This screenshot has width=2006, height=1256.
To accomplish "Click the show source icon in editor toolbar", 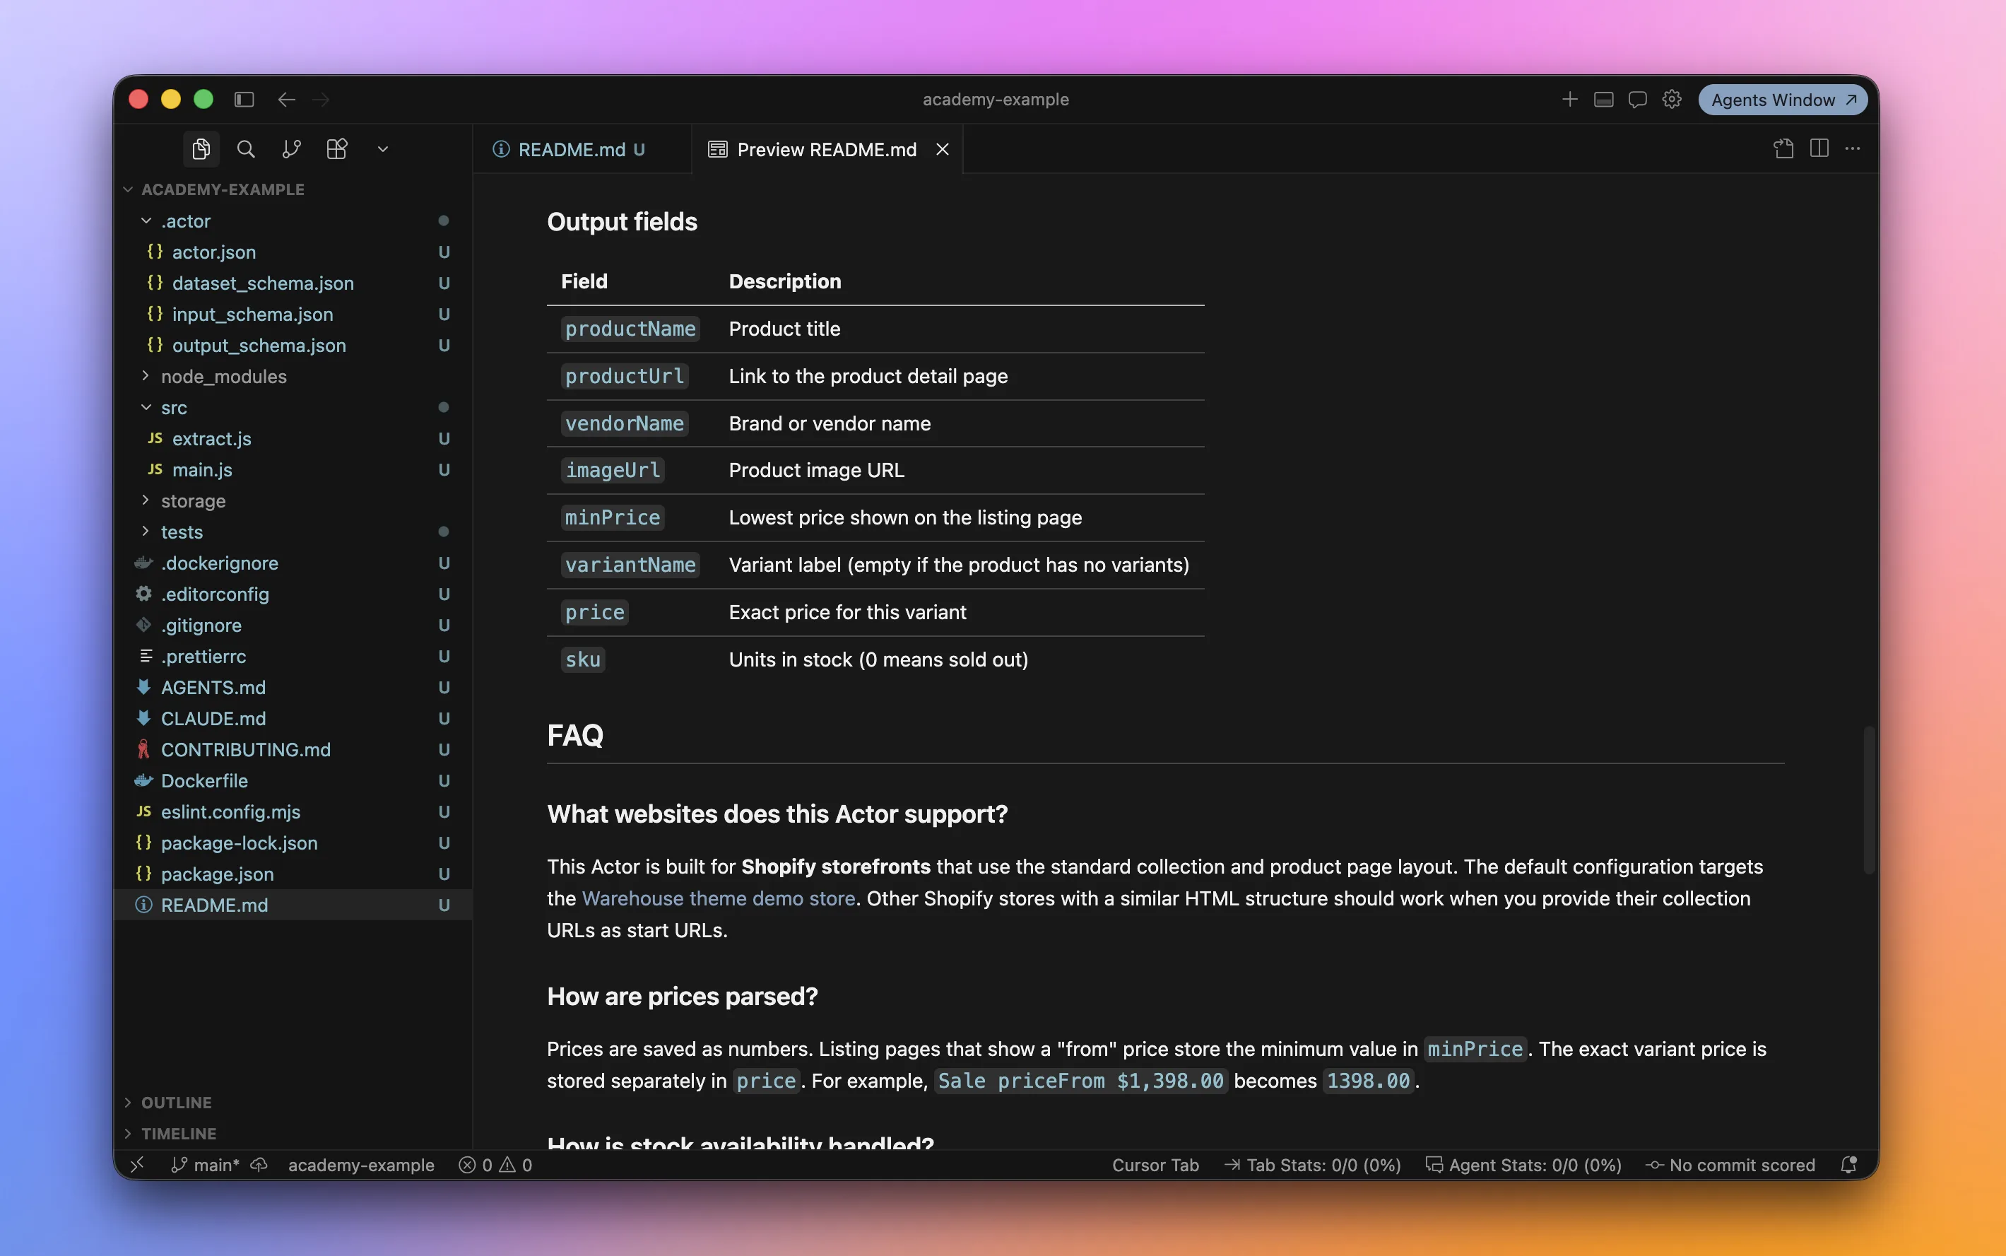I will coord(1783,148).
